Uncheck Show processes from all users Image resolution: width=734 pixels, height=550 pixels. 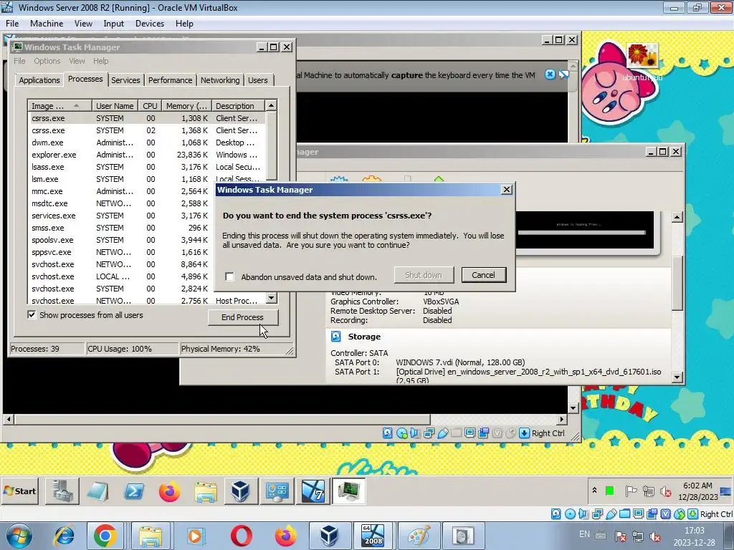click(32, 315)
